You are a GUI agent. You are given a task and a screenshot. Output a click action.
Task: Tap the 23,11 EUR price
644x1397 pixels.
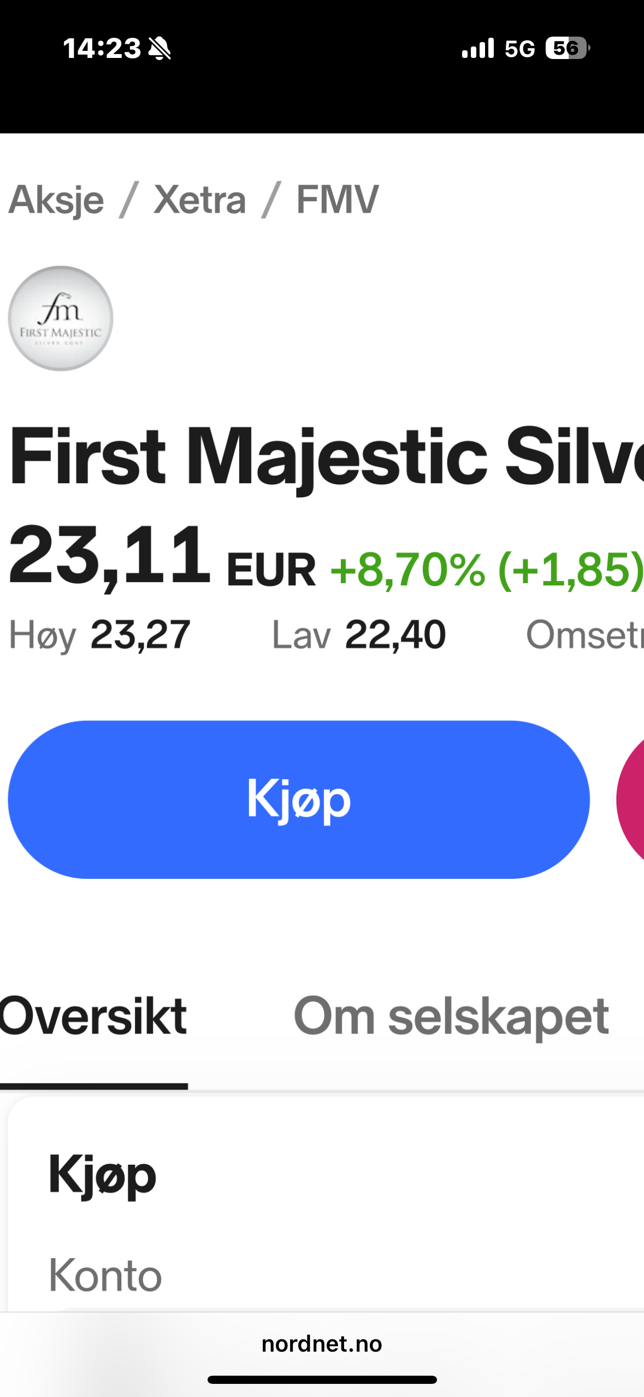point(162,556)
